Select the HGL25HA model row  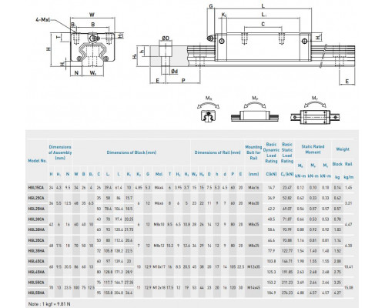(191, 209)
